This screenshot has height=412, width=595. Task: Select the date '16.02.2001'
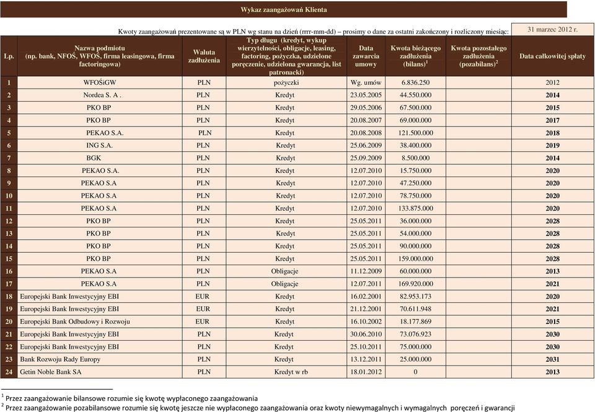366,296
